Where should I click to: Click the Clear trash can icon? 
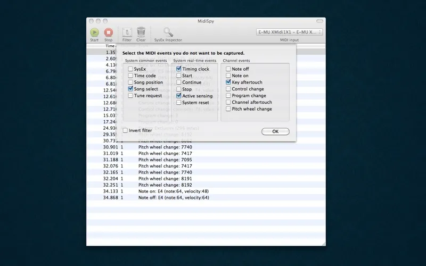click(141, 32)
